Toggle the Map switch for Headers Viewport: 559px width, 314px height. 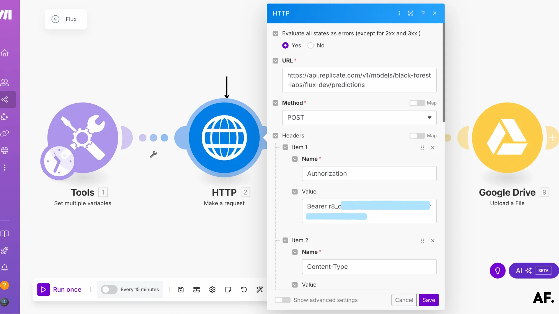click(417, 136)
